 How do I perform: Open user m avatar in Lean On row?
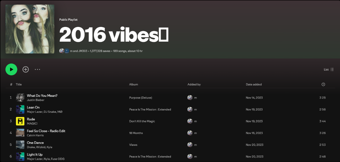190,109
